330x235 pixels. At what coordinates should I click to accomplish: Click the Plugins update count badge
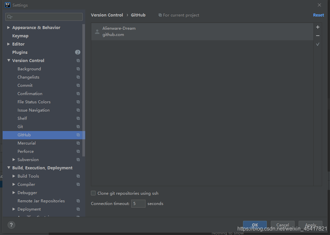pyautogui.click(x=78, y=52)
